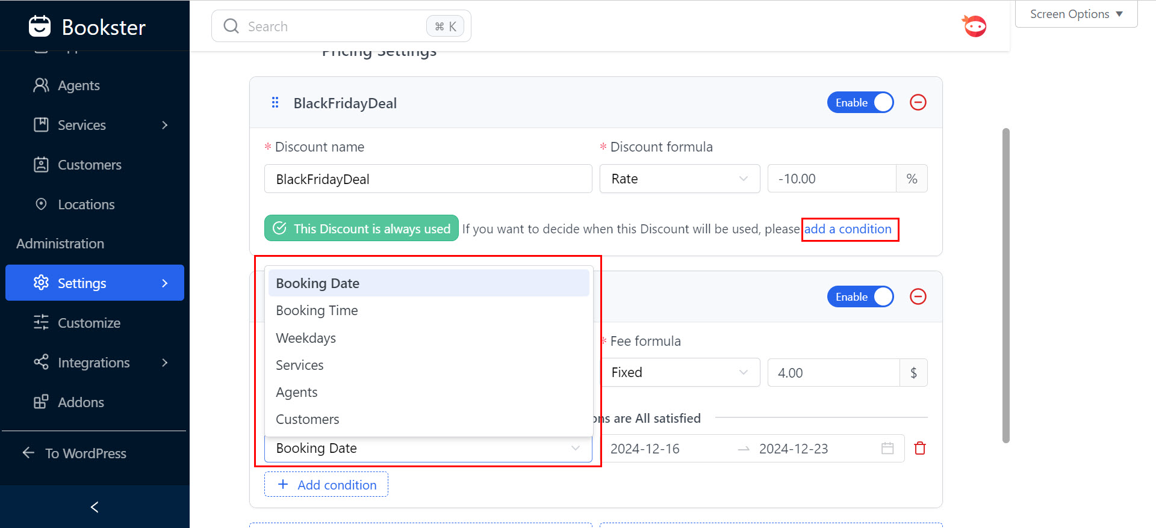Expand the Screen Options panel
This screenshot has width=1156, height=528.
[1076, 14]
